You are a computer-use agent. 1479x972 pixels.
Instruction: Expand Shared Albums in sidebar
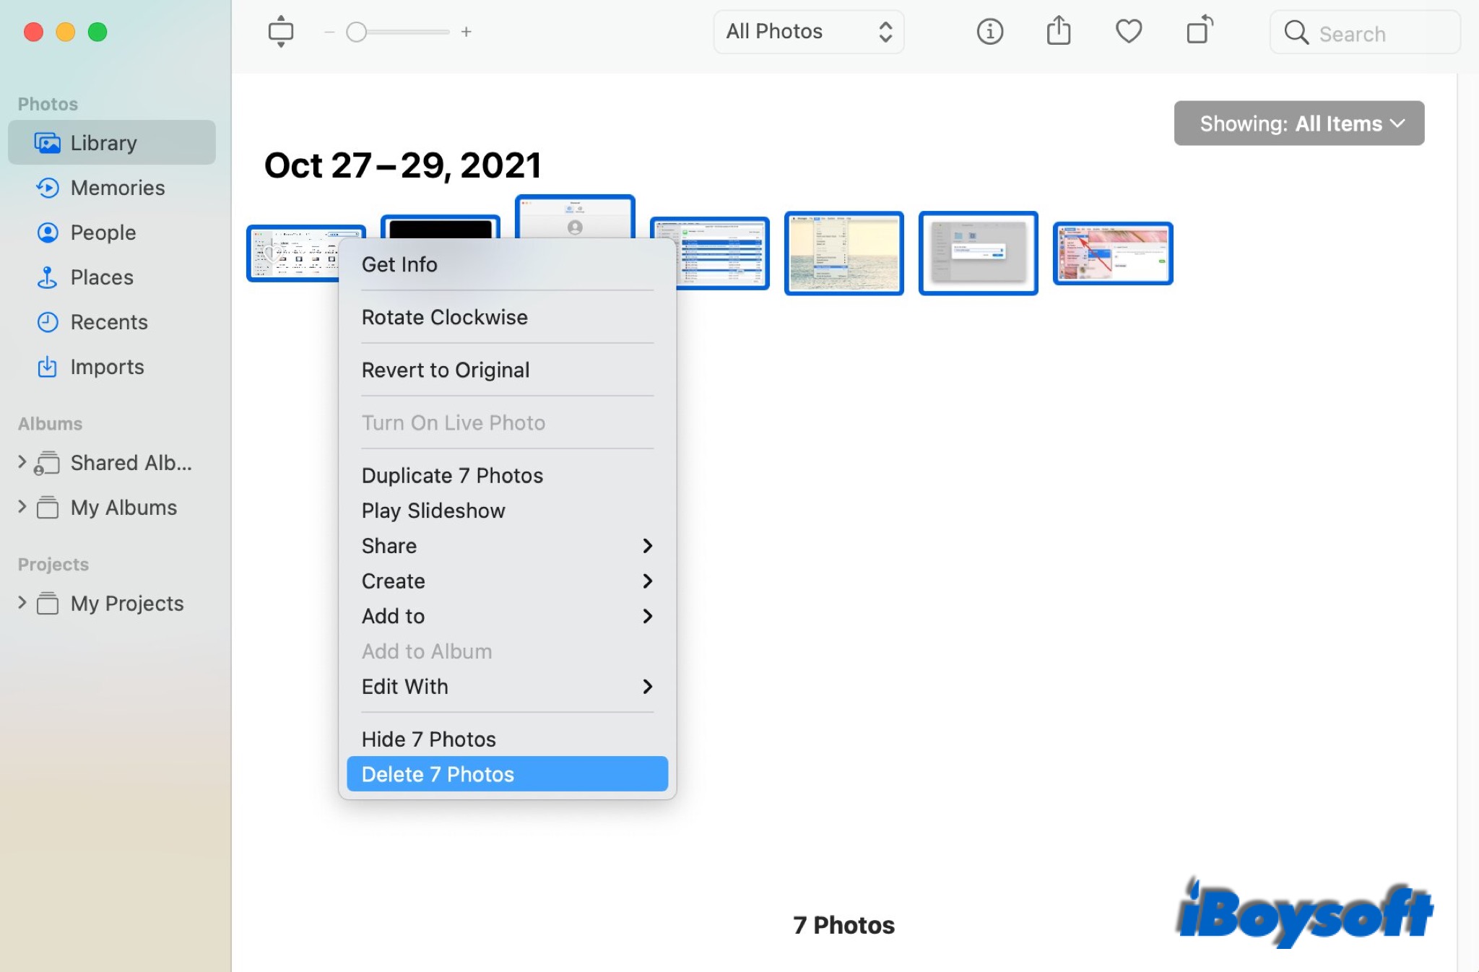click(x=21, y=462)
